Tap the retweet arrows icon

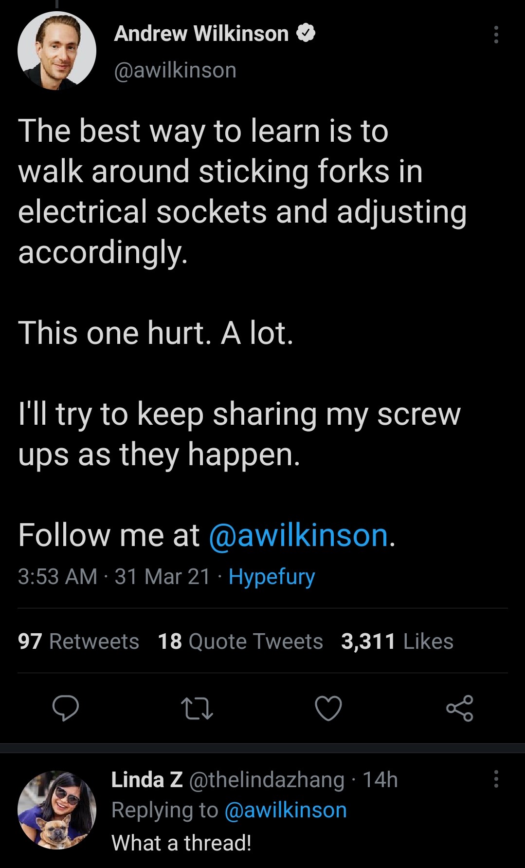pyautogui.click(x=197, y=708)
